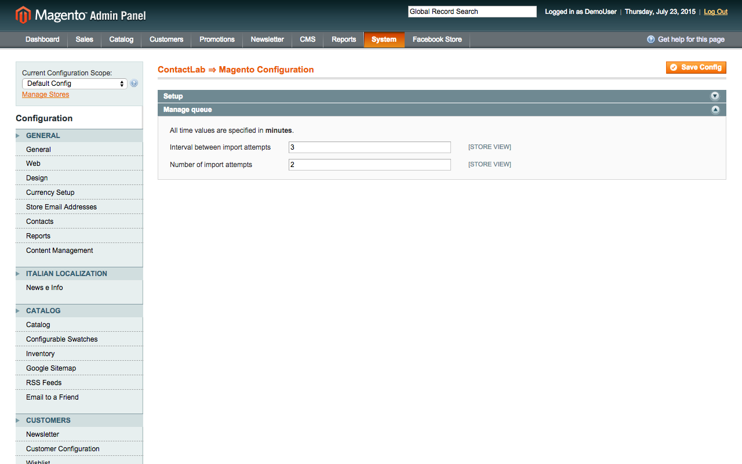The image size is (742, 464).
Task: Open the Sales menu
Action: pyautogui.click(x=85, y=39)
